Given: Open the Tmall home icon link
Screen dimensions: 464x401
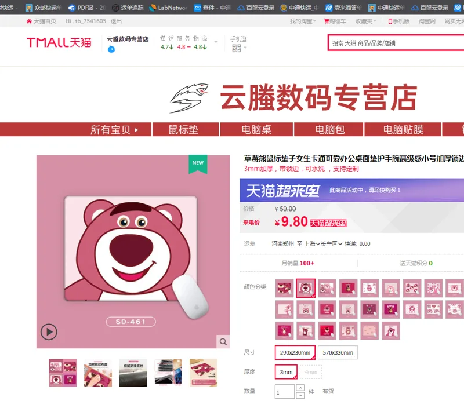Looking at the screenshot, I should pos(29,21).
